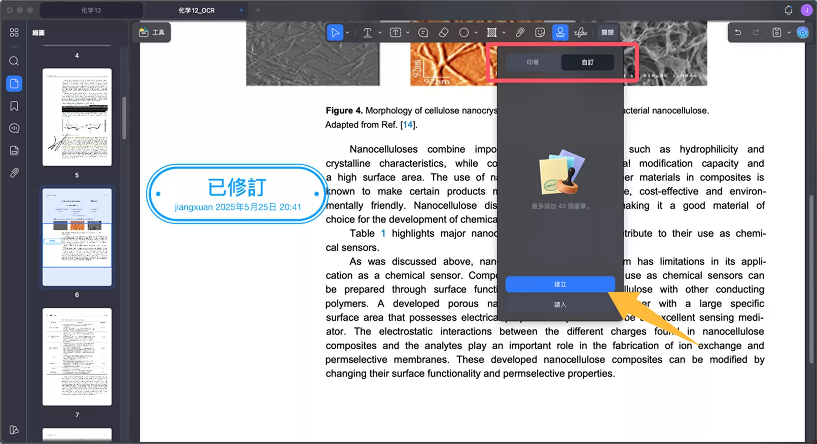Click the blue 建立 create button
This screenshot has width=817, height=444.
560,284
